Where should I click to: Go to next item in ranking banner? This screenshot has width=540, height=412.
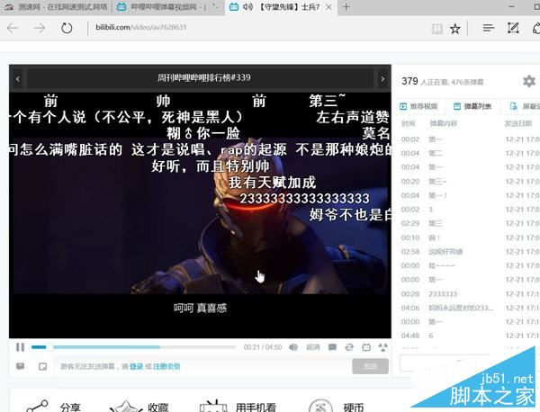382,79
